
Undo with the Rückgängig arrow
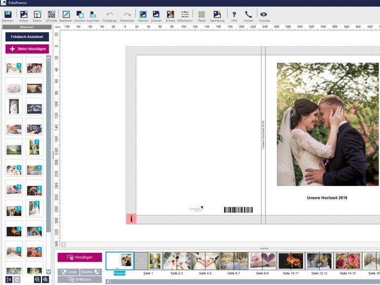coord(110,14)
